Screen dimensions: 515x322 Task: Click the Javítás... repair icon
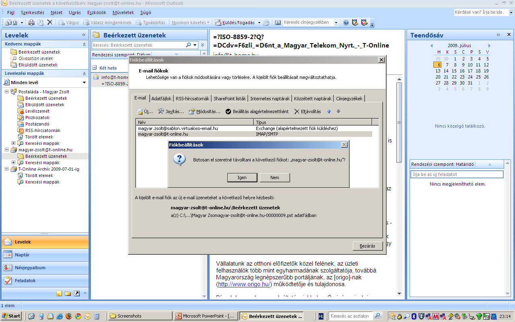click(161, 111)
